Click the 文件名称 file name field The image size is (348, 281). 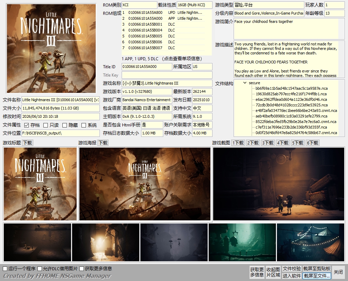click(61, 100)
